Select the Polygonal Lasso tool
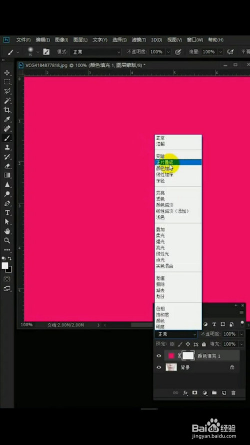250x445 pixels. (x=7, y=92)
